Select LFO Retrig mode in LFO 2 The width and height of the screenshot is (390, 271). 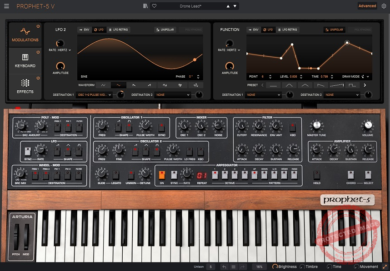[118, 30]
